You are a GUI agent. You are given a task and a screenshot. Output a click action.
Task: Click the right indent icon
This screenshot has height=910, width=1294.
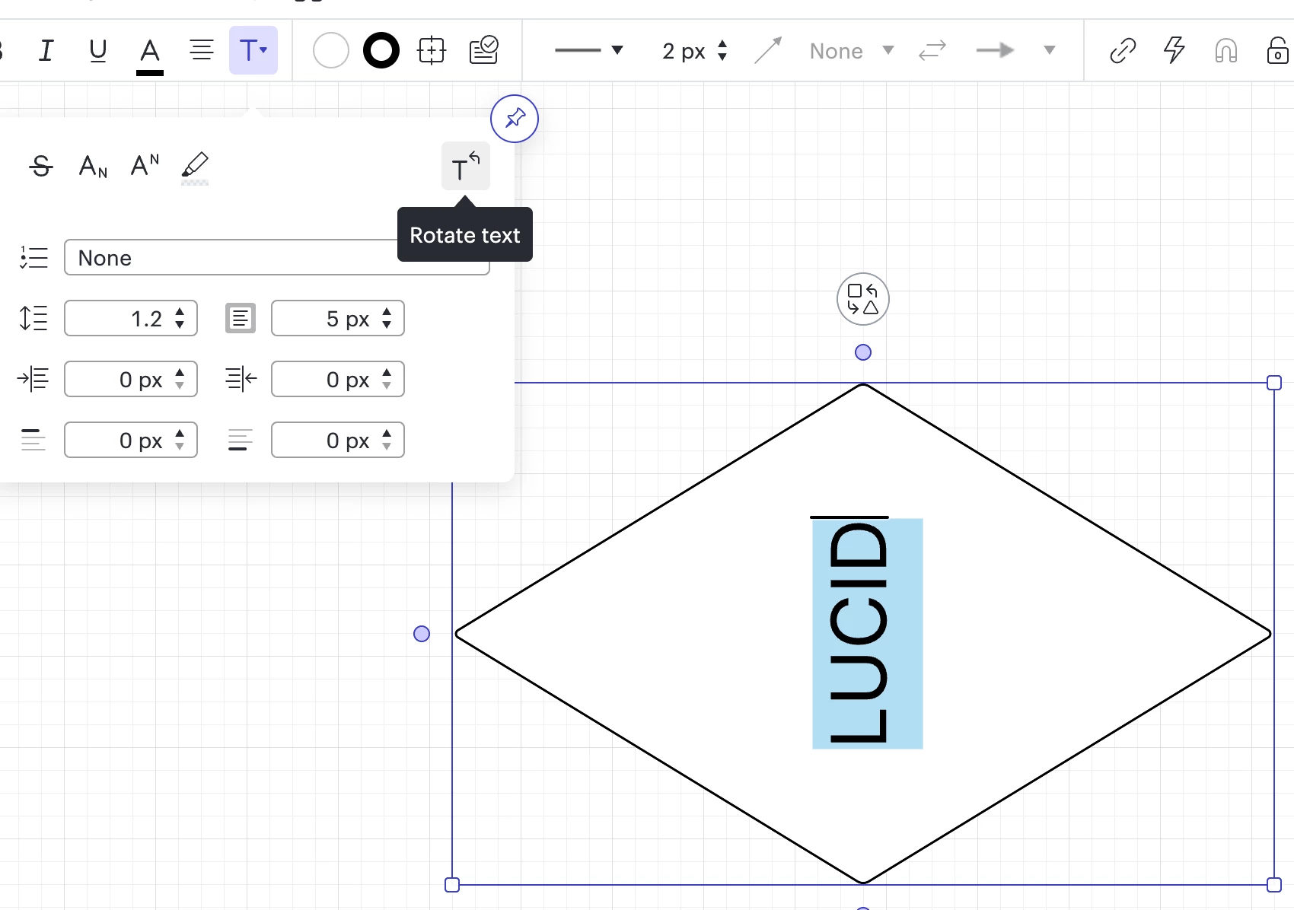[x=241, y=379]
